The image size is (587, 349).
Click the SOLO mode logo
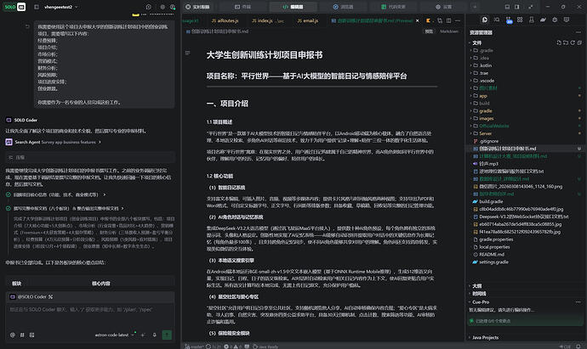point(14,7)
